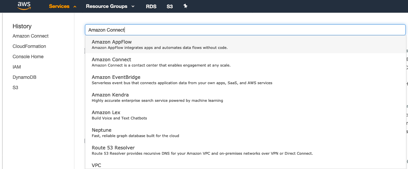Collapse the Services menu arrow
The height and width of the screenshot is (169, 408).
[75, 6]
